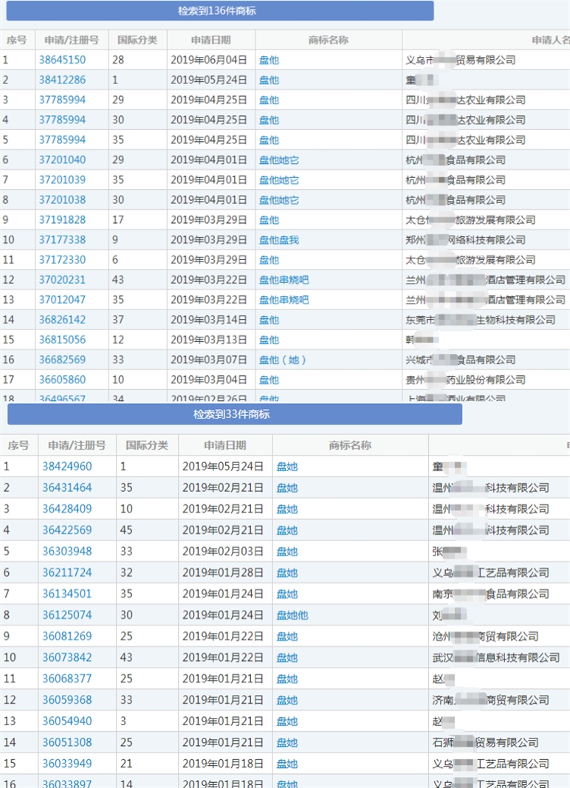Open the 盘她 trademark in row 38424960
This screenshot has width=570, height=788.
(287, 467)
